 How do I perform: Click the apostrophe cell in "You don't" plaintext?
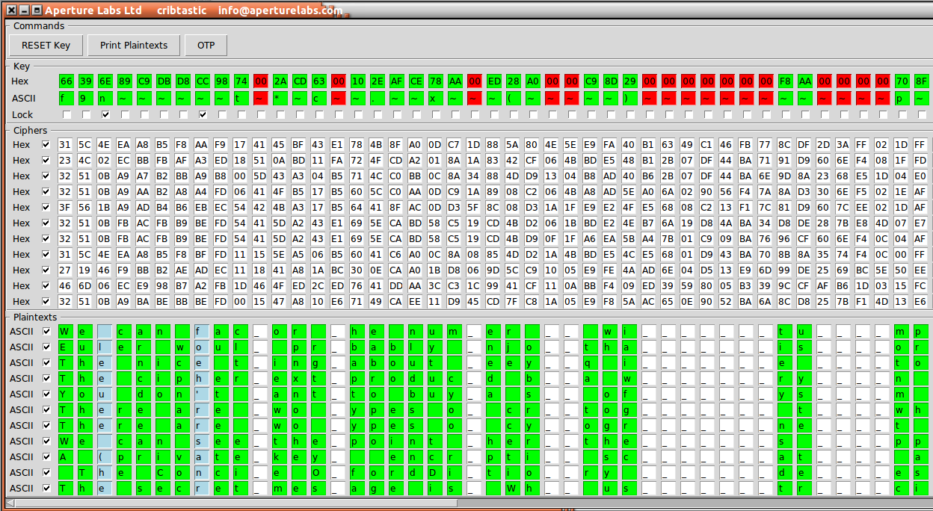point(201,394)
